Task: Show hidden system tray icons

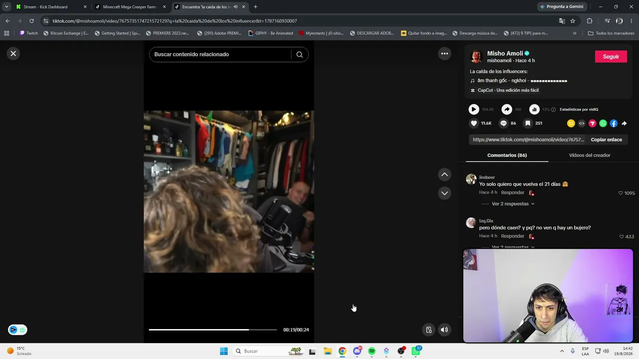Action: [x=562, y=351]
